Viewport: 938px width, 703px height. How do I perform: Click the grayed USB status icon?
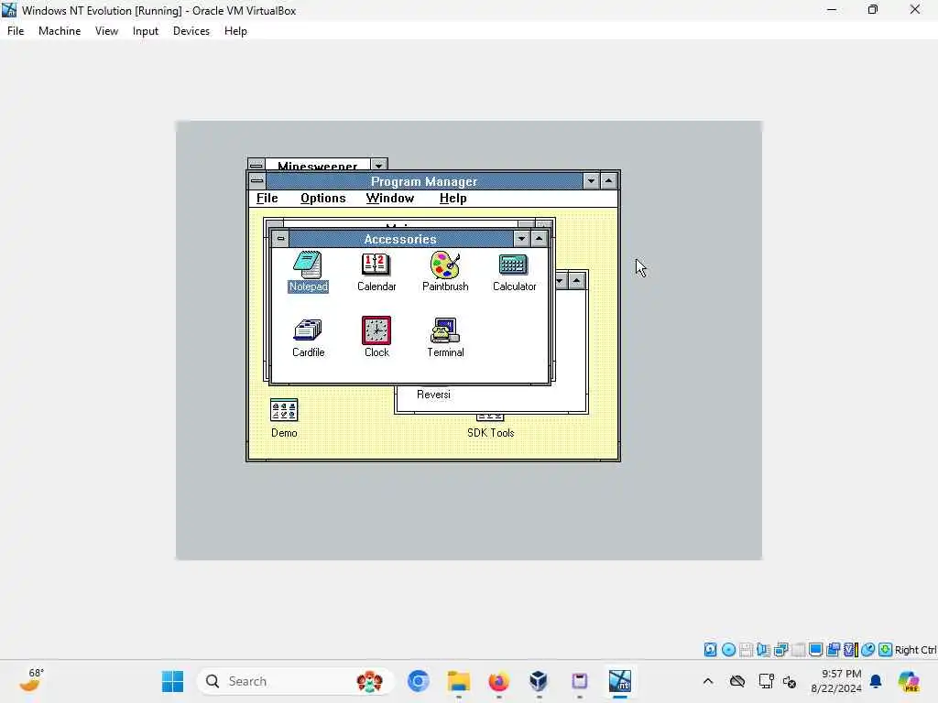point(798,650)
